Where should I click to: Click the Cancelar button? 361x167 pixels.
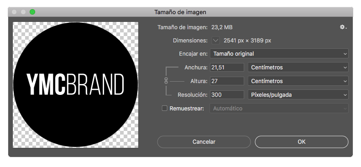204,142
